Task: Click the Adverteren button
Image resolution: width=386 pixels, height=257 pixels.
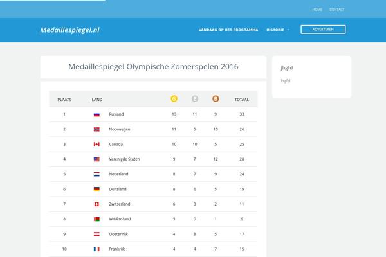Action: click(323, 30)
